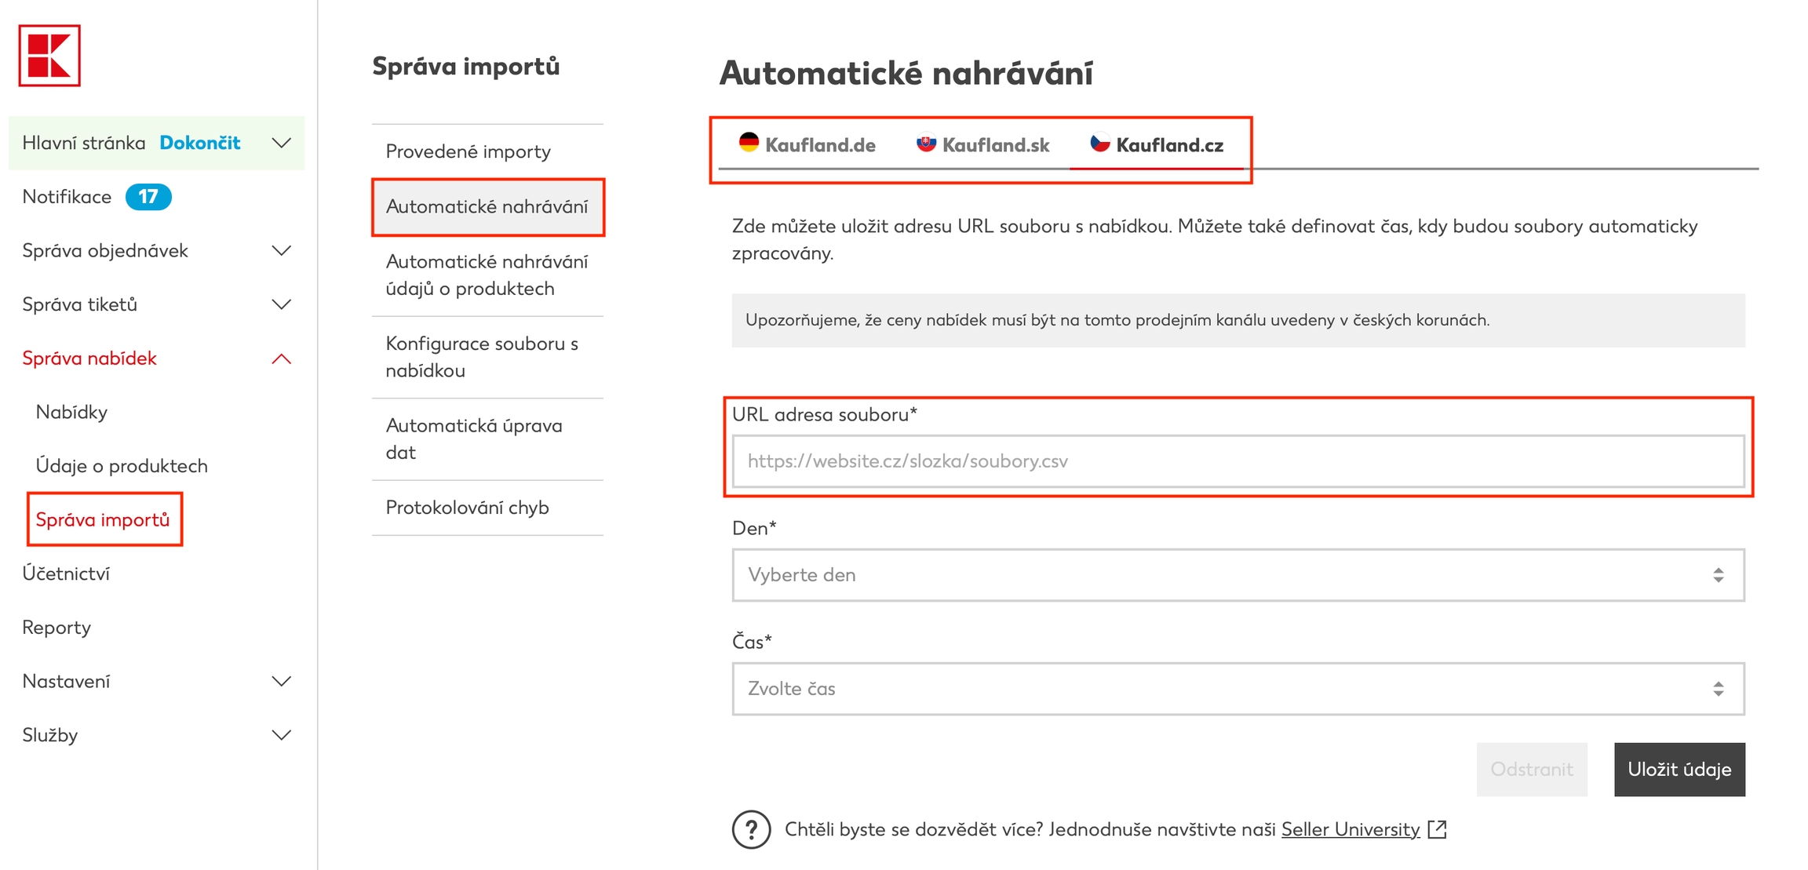
Task: Click the notifications count badge 17
Action: tap(148, 197)
